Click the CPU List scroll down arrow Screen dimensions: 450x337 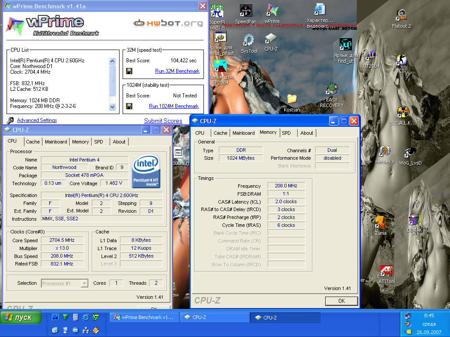(112, 107)
